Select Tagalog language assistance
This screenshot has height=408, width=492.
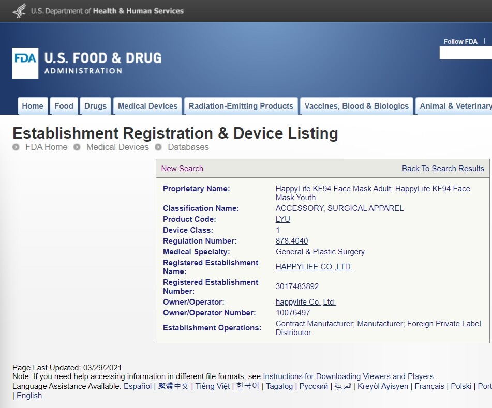tap(279, 386)
